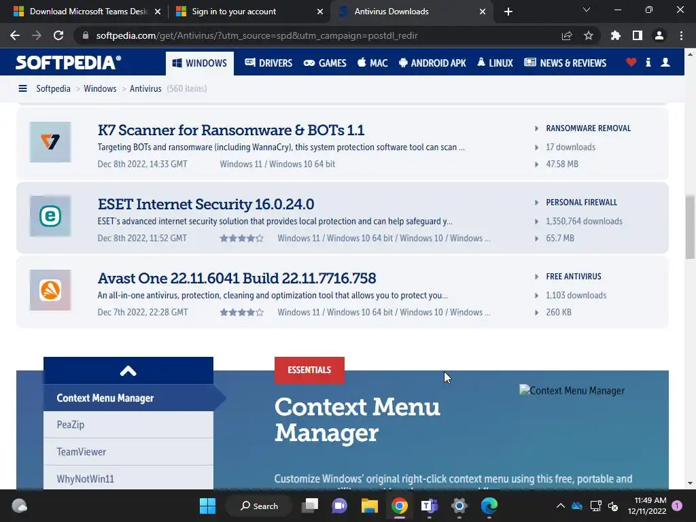Open Microsoft Teams from taskbar
696x522 pixels.
[430, 506]
